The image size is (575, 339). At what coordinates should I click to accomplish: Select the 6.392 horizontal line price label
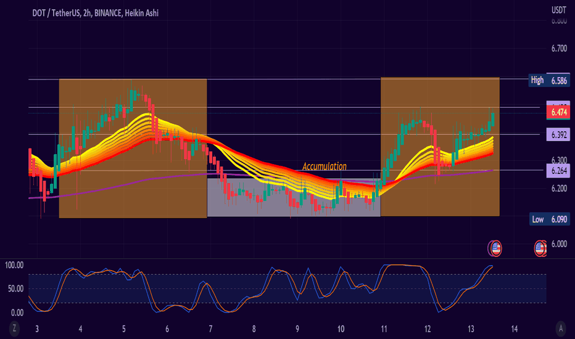pyautogui.click(x=558, y=134)
